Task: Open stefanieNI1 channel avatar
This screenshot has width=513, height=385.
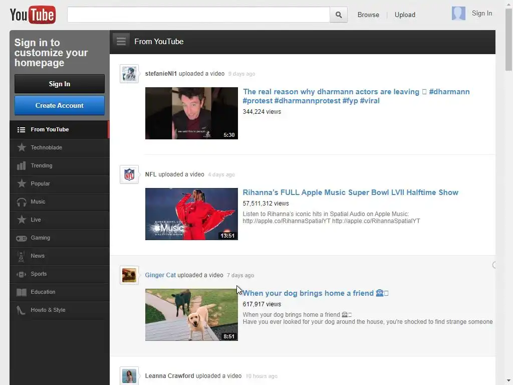Action: [129, 74]
